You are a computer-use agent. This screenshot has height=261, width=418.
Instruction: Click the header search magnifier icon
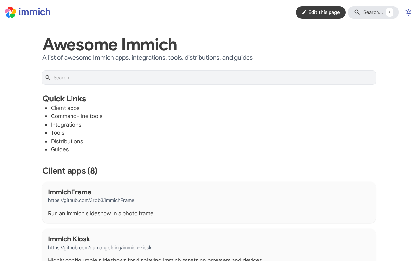(x=357, y=12)
